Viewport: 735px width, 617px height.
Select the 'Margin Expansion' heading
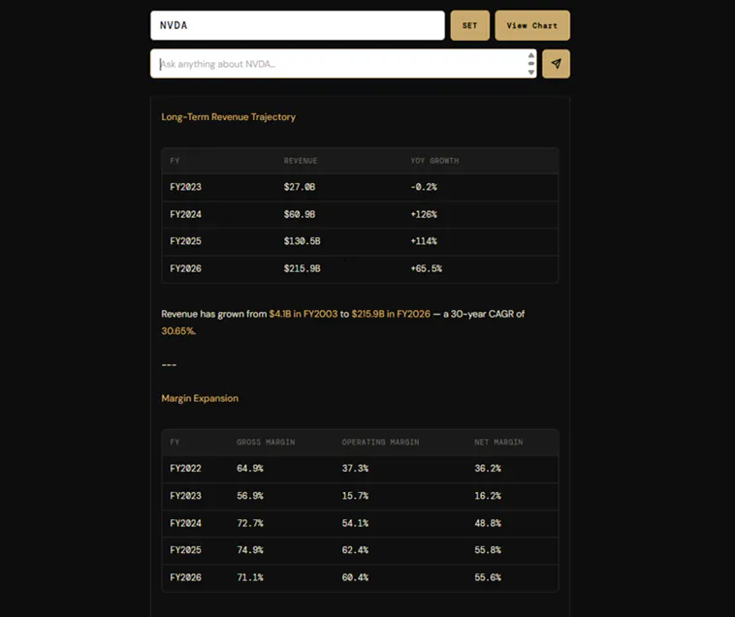point(200,398)
